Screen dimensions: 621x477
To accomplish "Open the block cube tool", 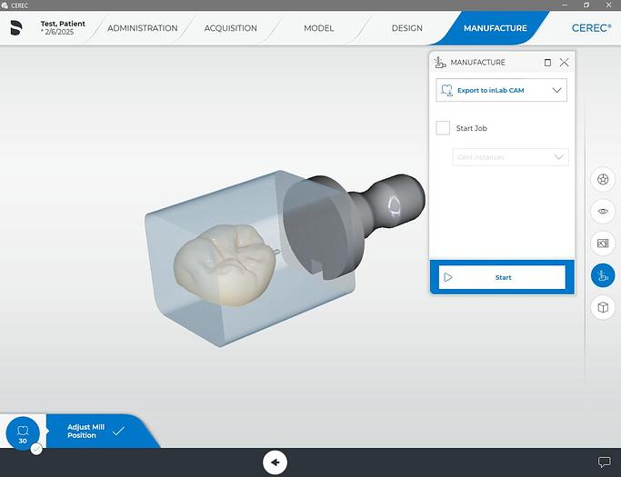I will 603,307.
